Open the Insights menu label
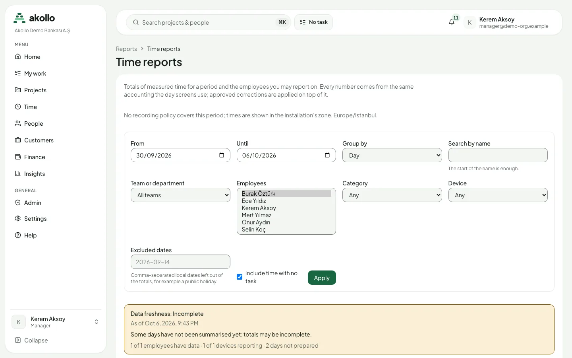This screenshot has height=358, width=572. click(x=35, y=174)
